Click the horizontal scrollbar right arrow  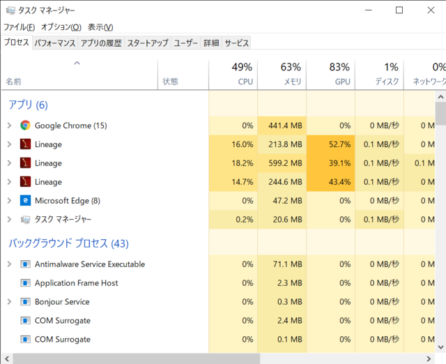pyautogui.click(x=429, y=358)
